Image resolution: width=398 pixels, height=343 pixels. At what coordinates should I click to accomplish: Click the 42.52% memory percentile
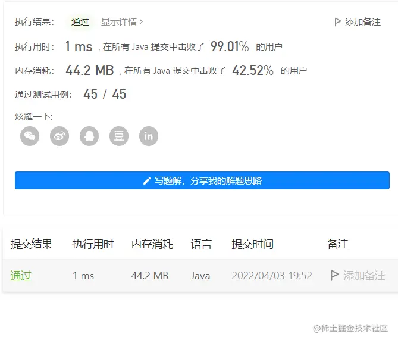point(253,70)
